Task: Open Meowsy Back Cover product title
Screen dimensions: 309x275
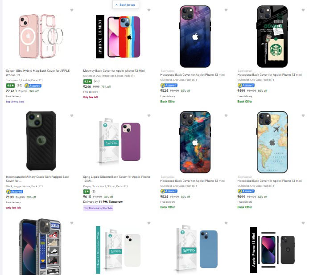Action: click(114, 70)
